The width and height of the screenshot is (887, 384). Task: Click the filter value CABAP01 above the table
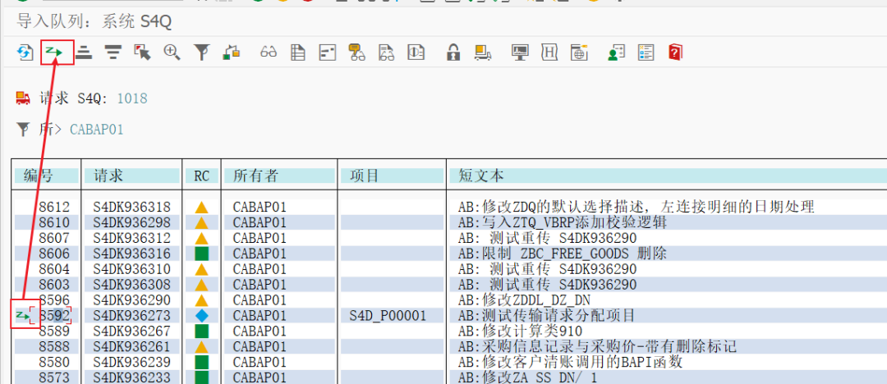pyautogui.click(x=97, y=130)
